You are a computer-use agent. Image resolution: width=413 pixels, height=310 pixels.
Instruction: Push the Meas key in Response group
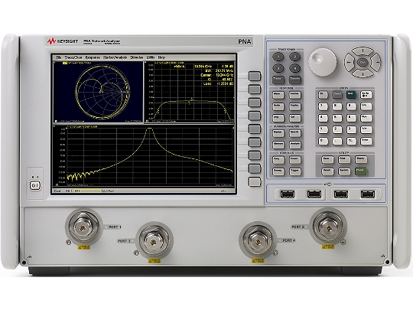pyautogui.click(x=278, y=95)
